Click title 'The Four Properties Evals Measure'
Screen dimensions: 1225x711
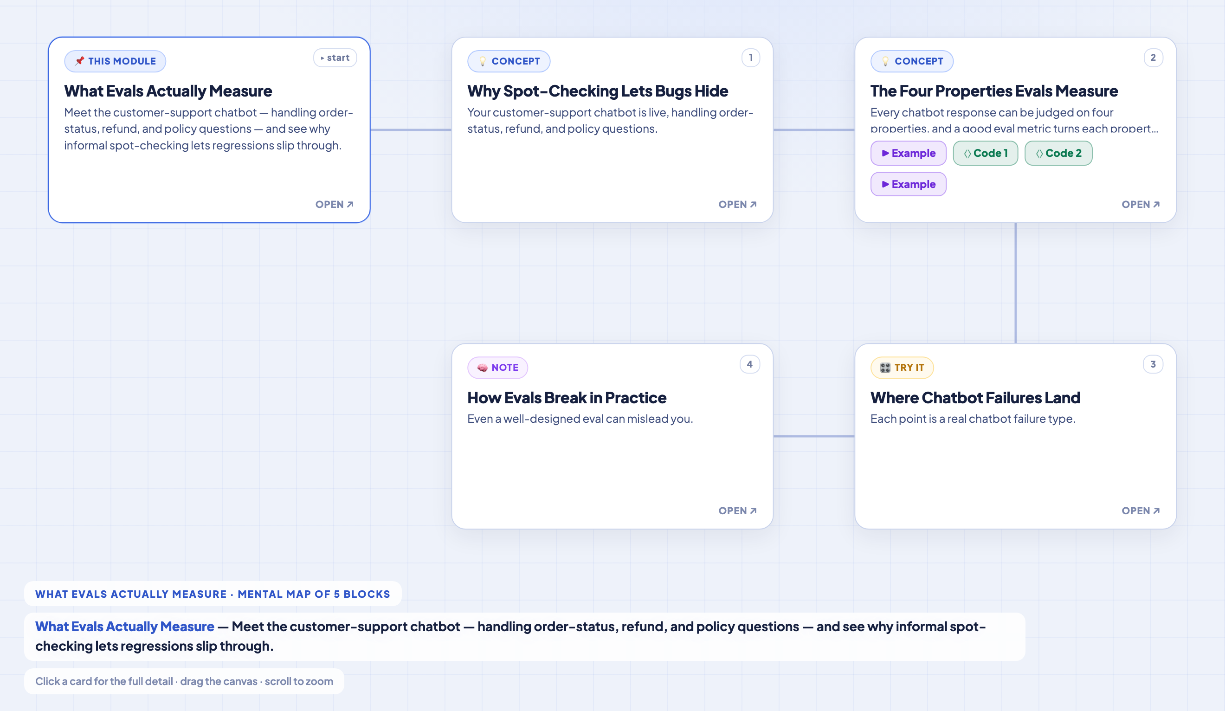tap(994, 91)
